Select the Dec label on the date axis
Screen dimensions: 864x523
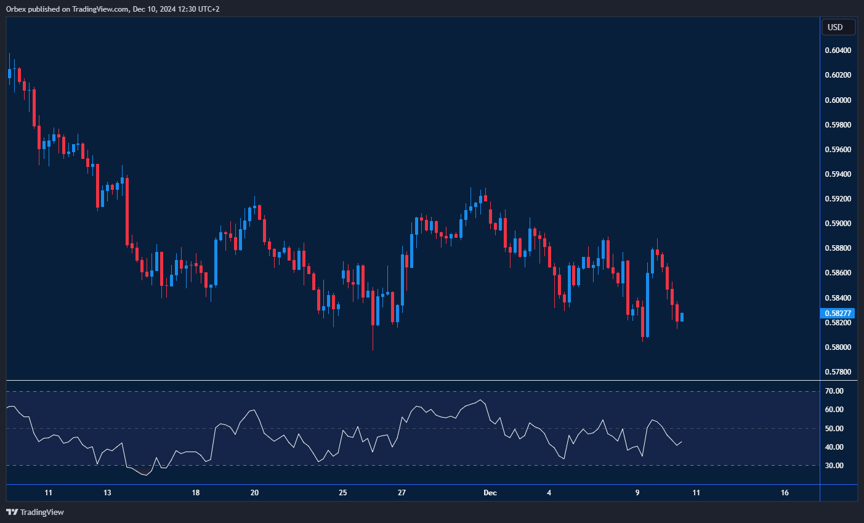(x=490, y=493)
